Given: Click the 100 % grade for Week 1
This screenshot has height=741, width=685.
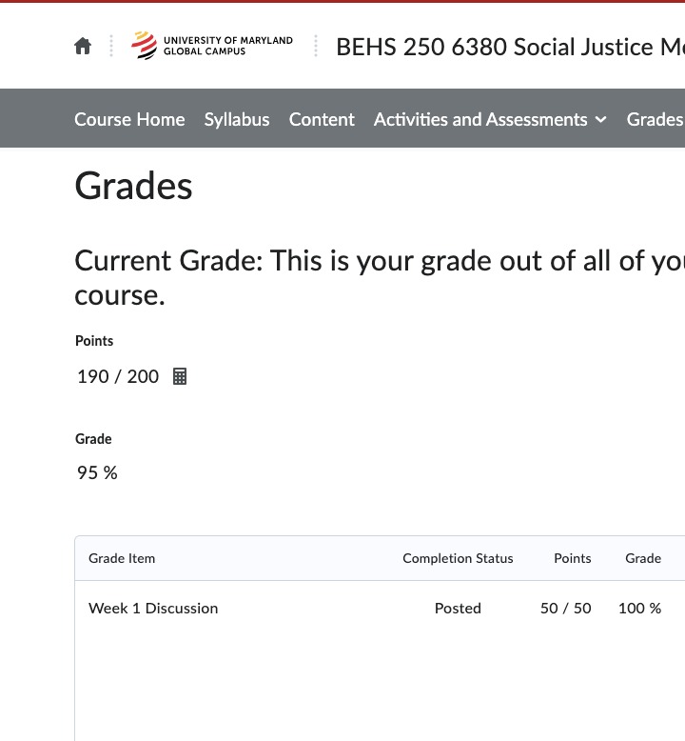Looking at the screenshot, I should pyautogui.click(x=639, y=608).
